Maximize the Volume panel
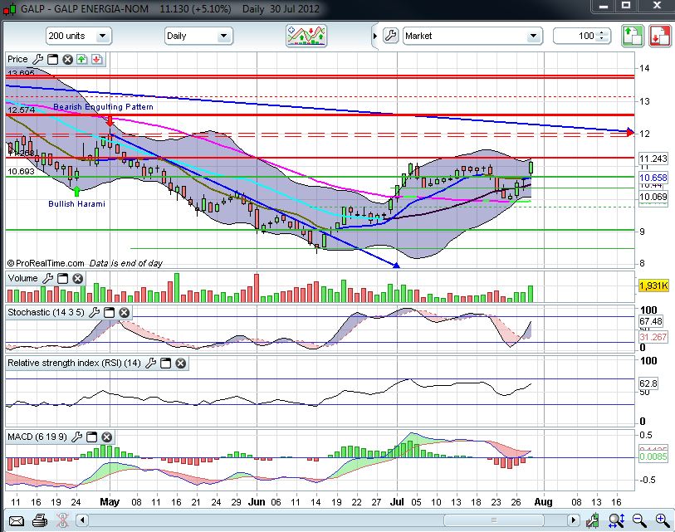This screenshot has height=532, width=675. click(x=62, y=279)
